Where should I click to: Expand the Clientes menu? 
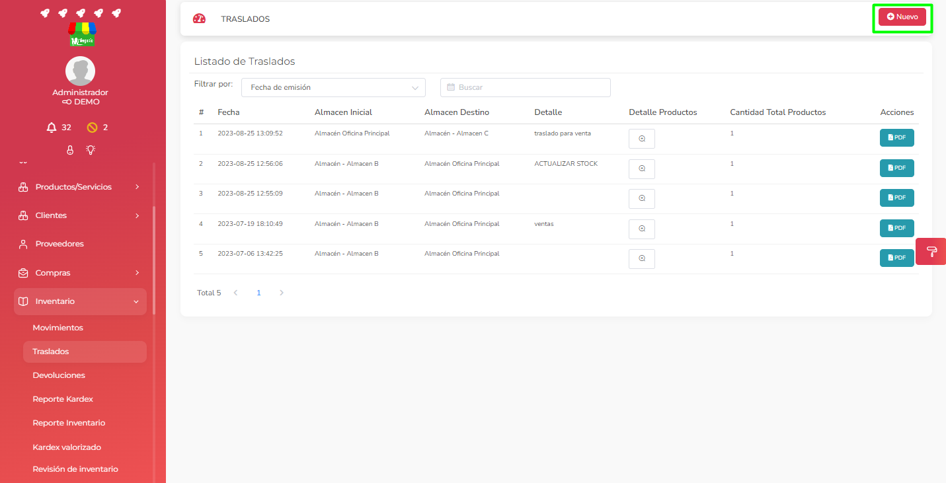80,215
